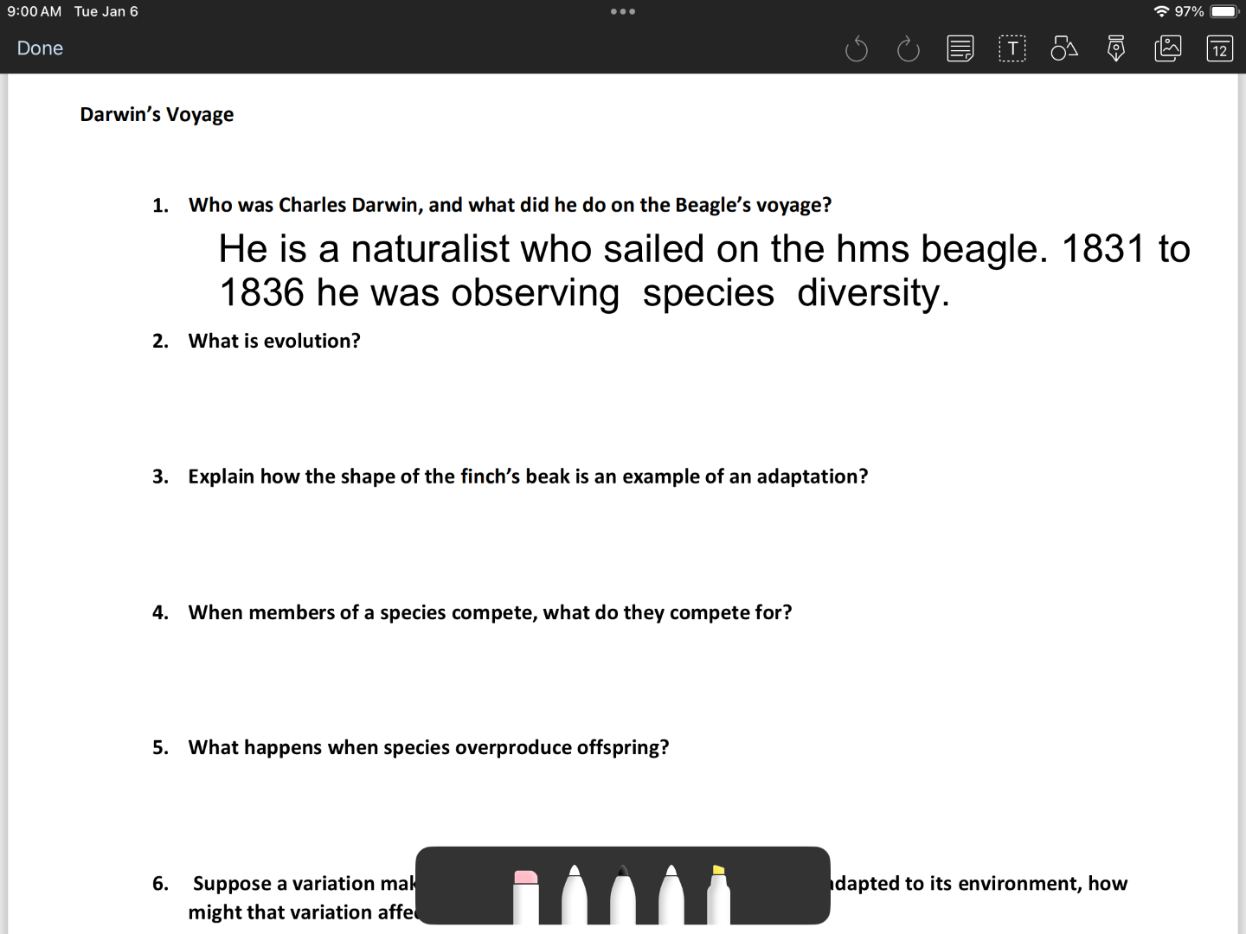Insert an image from the photo library

click(x=1169, y=48)
